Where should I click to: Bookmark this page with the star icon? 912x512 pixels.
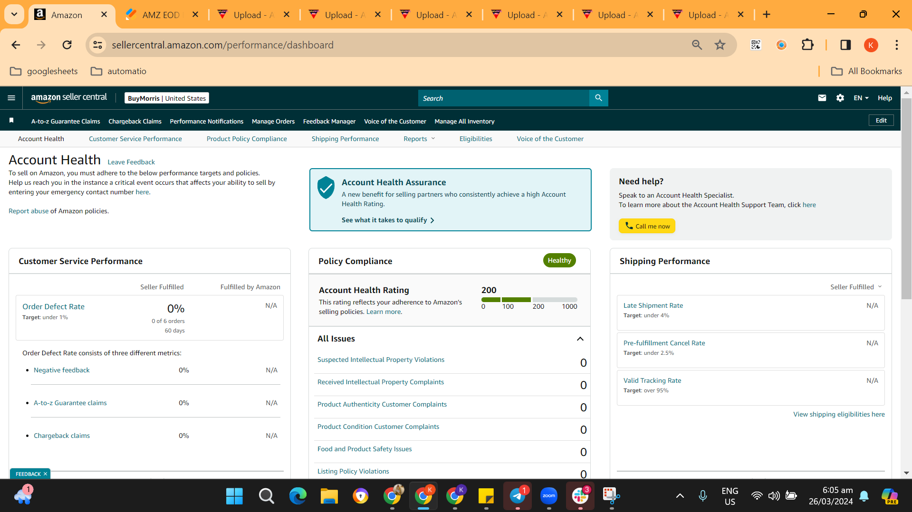tap(720, 45)
